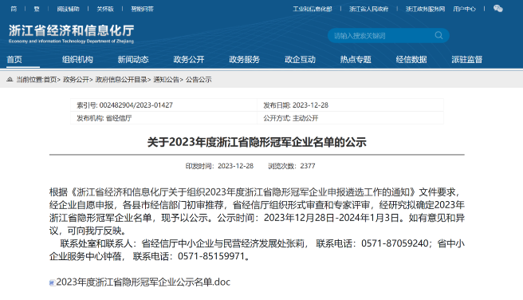
Task: Open 智能问答 smart Q&A
Action: pyautogui.click(x=143, y=9)
